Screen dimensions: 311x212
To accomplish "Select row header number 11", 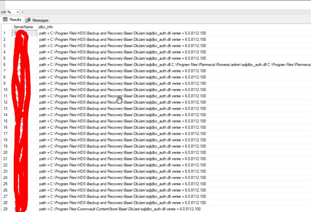I will pos(7,96).
